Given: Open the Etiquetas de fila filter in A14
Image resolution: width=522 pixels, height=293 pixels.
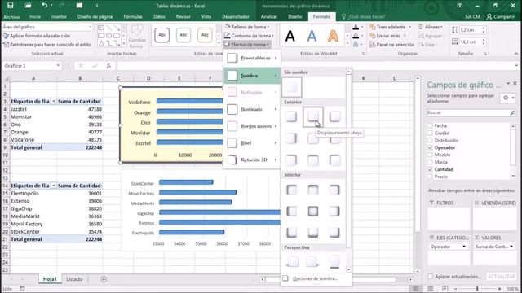Looking at the screenshot, I should (53, 186).
